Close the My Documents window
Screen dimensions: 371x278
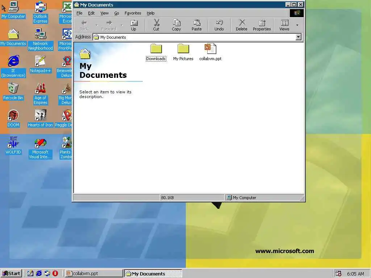click(300, 4)
